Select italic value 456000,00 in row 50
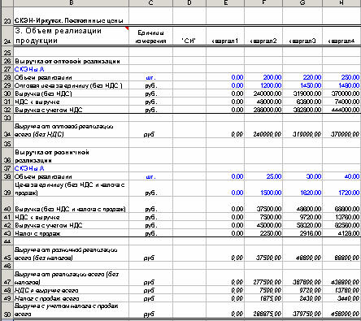This screenshot has height=321, width=361. tap(346, 314)
